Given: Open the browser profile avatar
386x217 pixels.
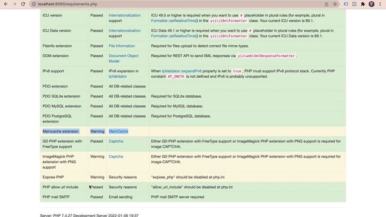Looking at the screenshot, I should tap(372, 4).
